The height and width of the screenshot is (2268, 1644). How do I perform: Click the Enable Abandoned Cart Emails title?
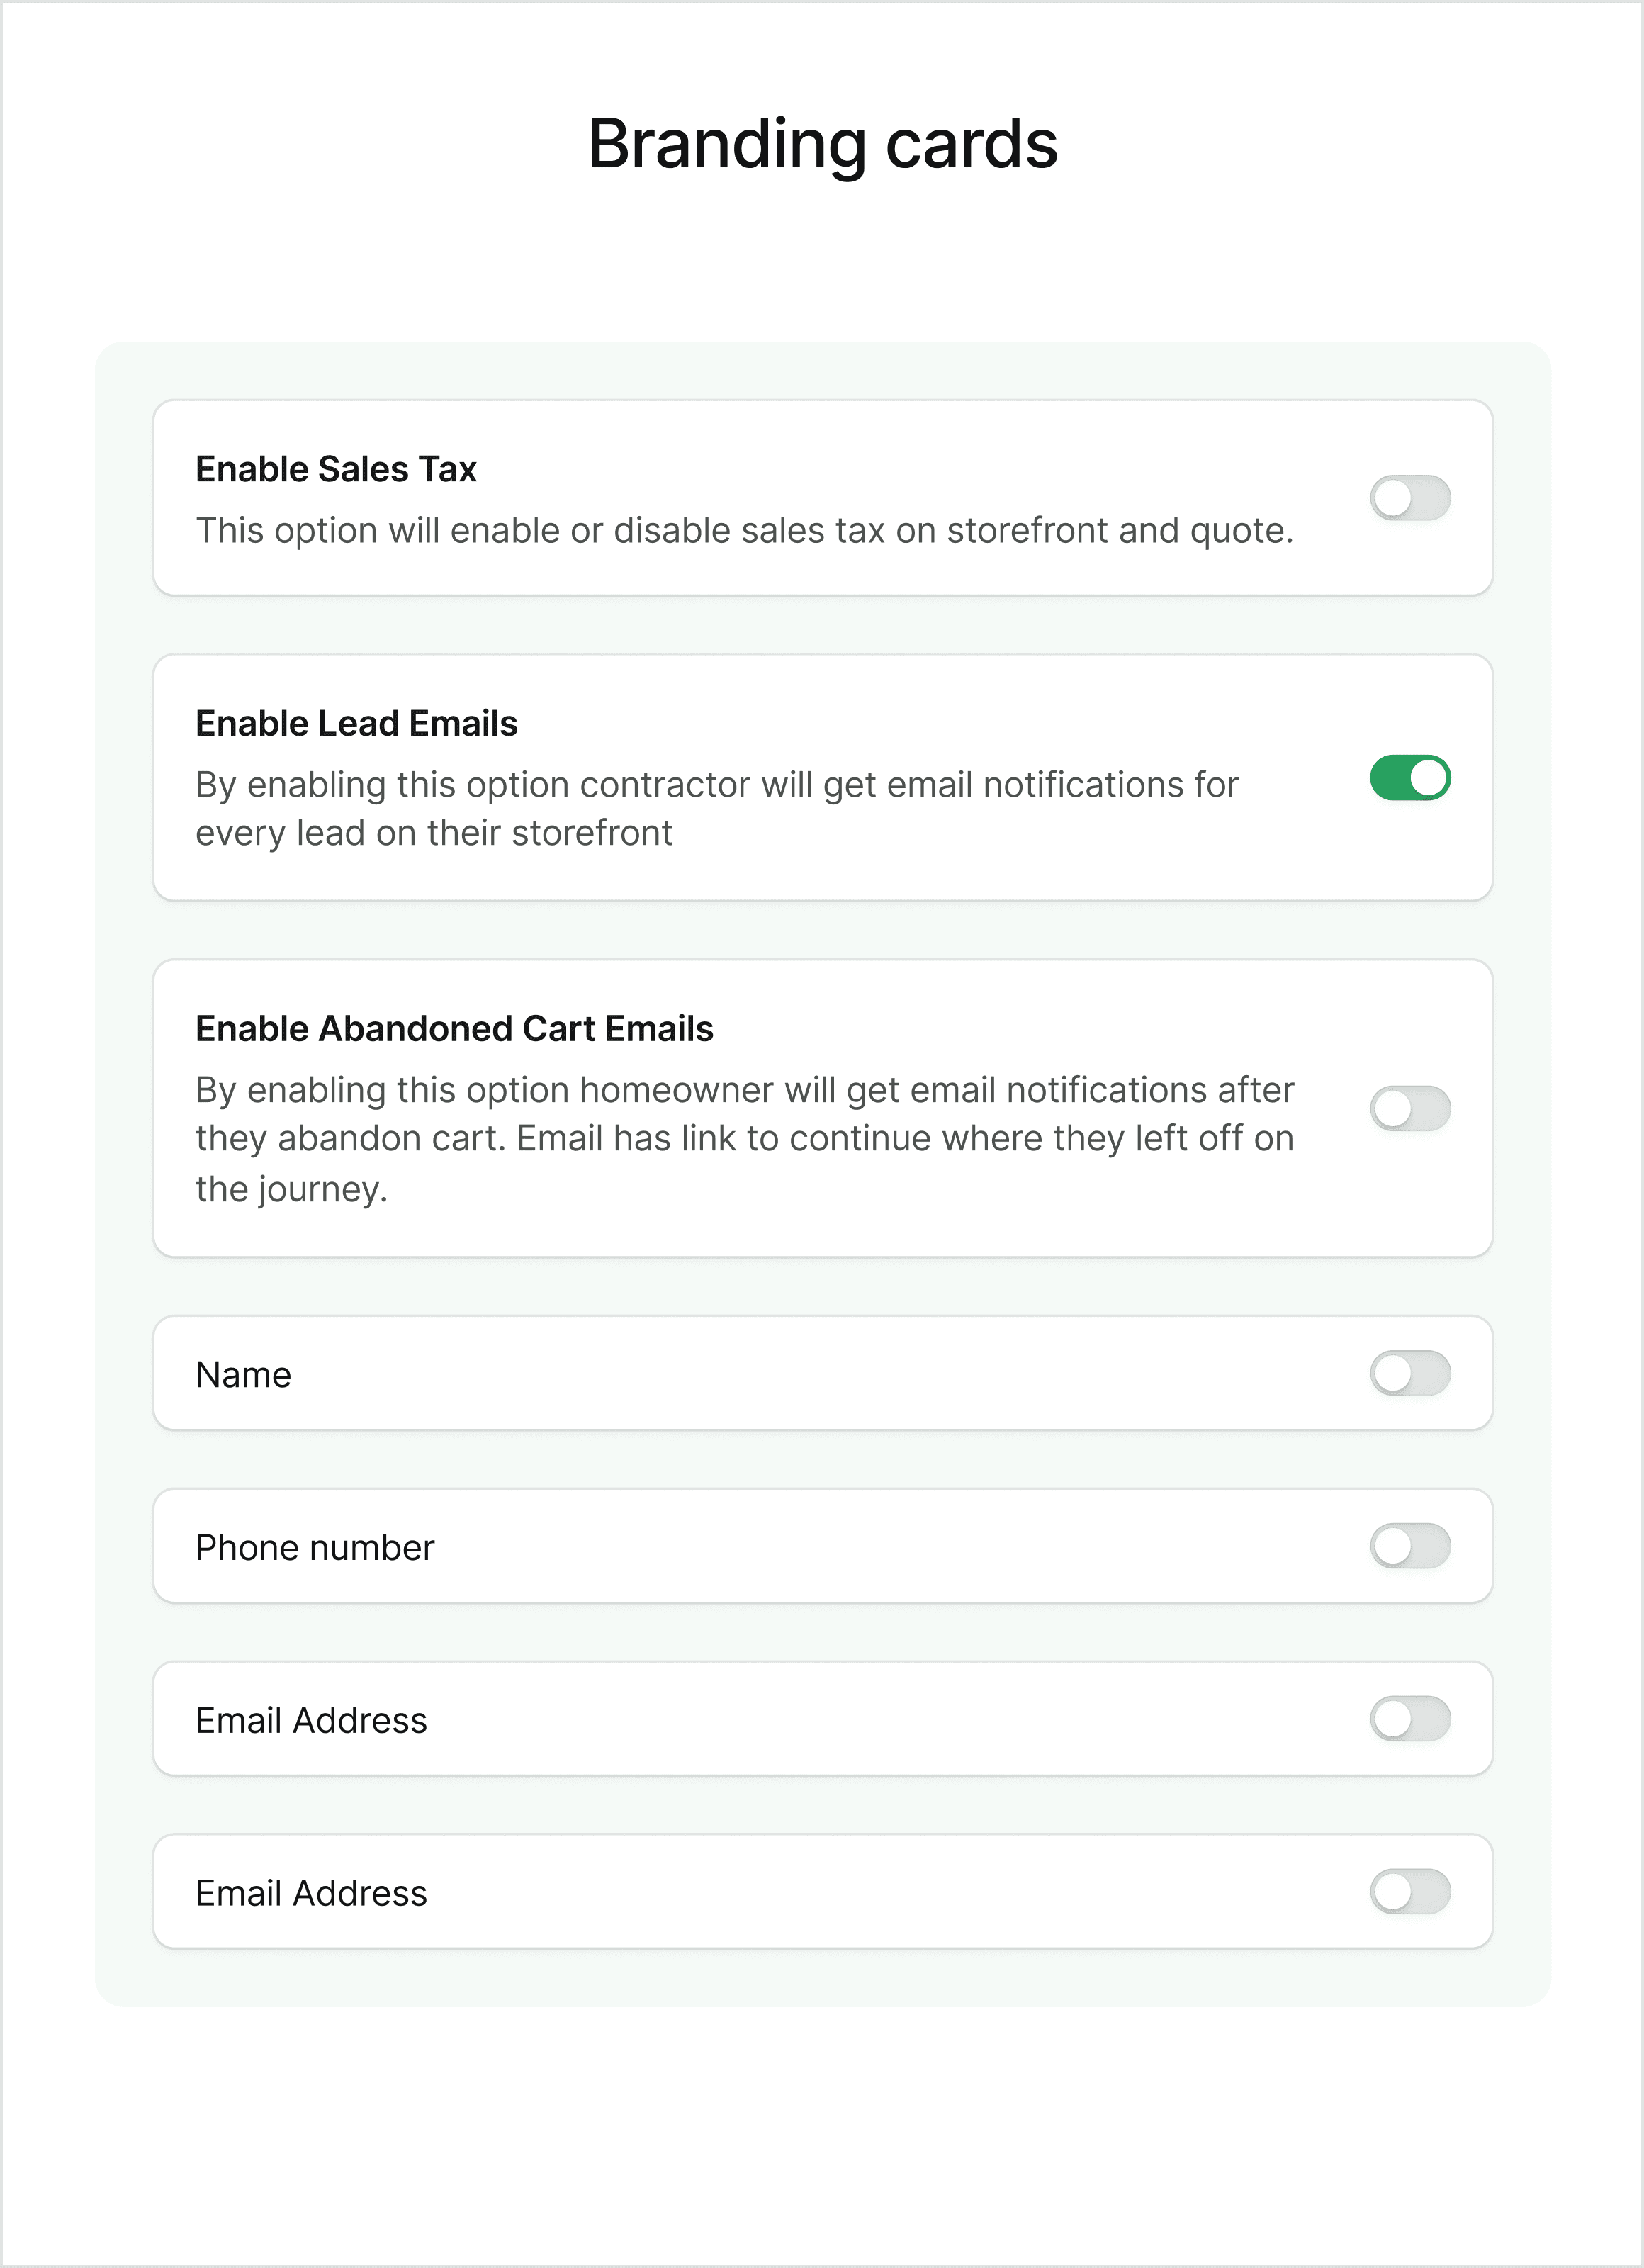pos(454,1028)
